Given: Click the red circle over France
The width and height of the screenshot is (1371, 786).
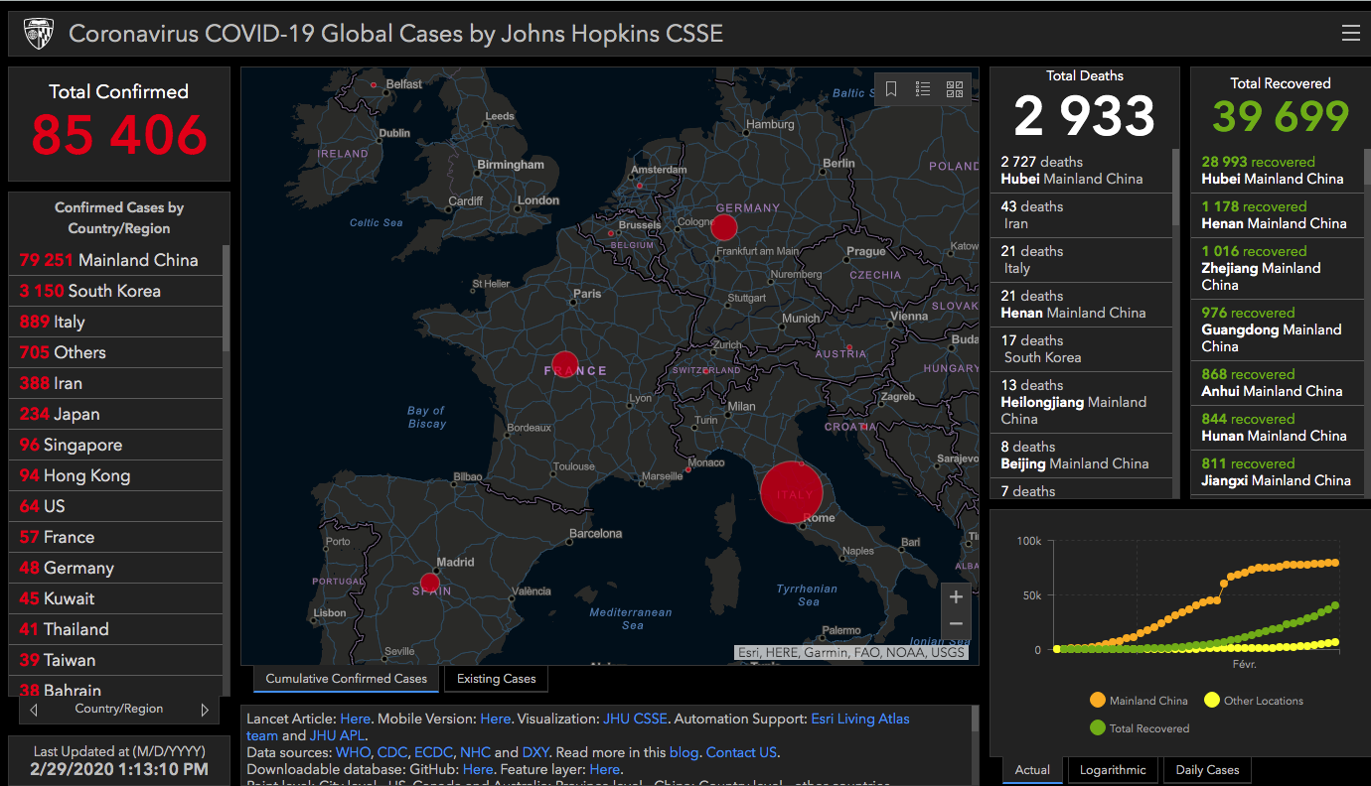Looking at the screenshot, I should point(565,364).
